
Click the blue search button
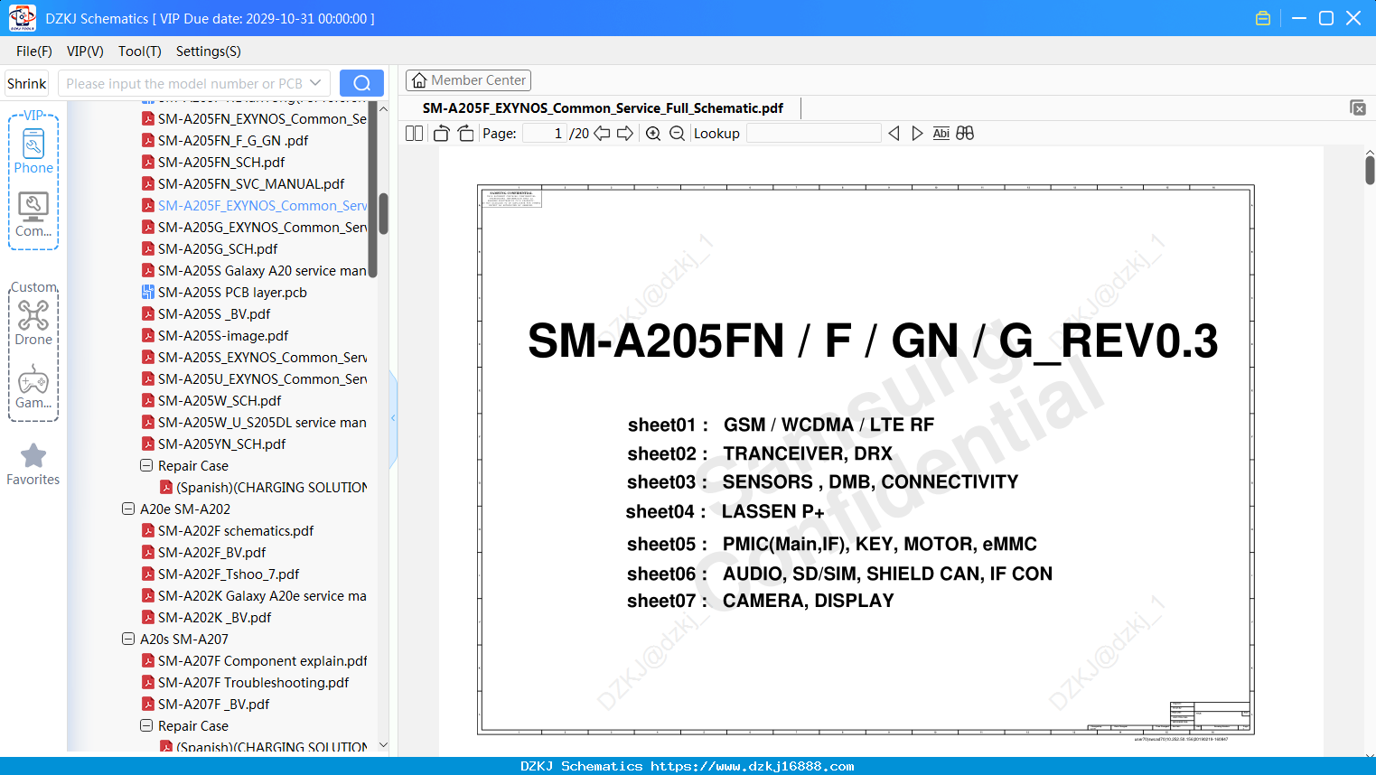[x=361, y=83]
